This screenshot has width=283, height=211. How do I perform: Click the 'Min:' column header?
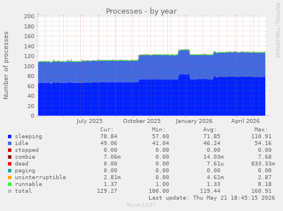pyautogui.click(x=158, y=130)
